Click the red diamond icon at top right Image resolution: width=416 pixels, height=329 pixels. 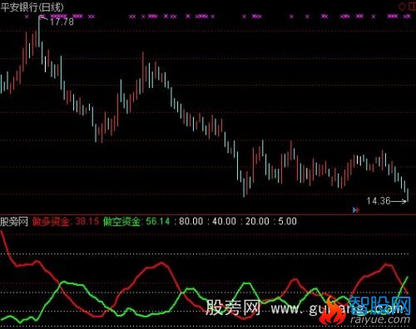click(402, 7)
